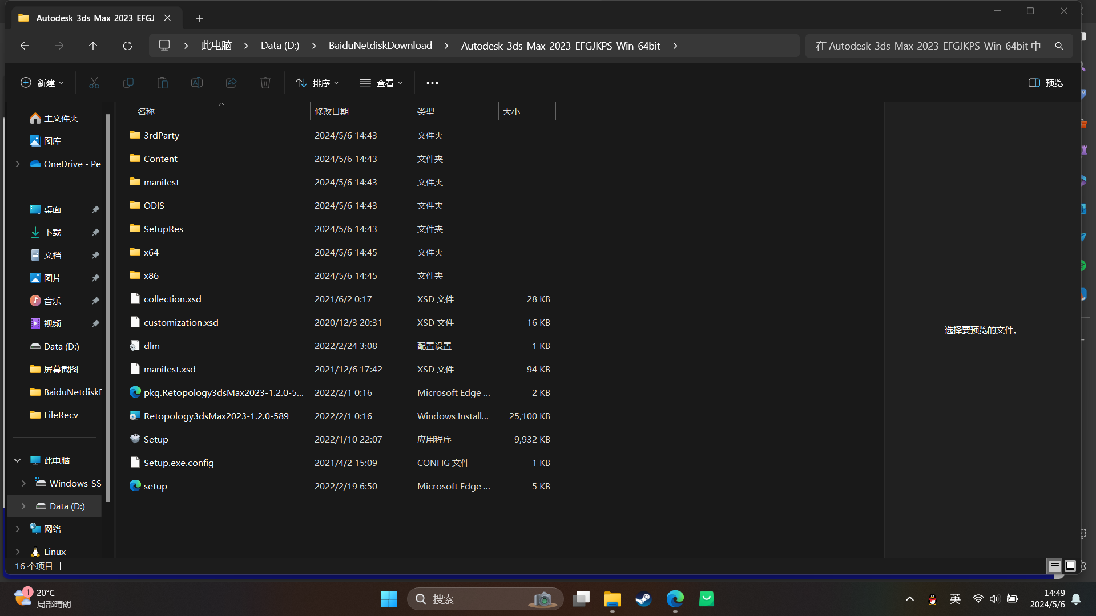This screenshot has height=616, width=1096.
Task: Click the search magnifier icon
Action: [x=1059, y=46]
